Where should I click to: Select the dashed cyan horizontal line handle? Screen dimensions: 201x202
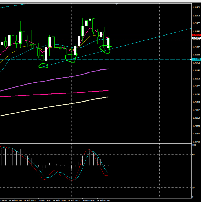point(191,60)
